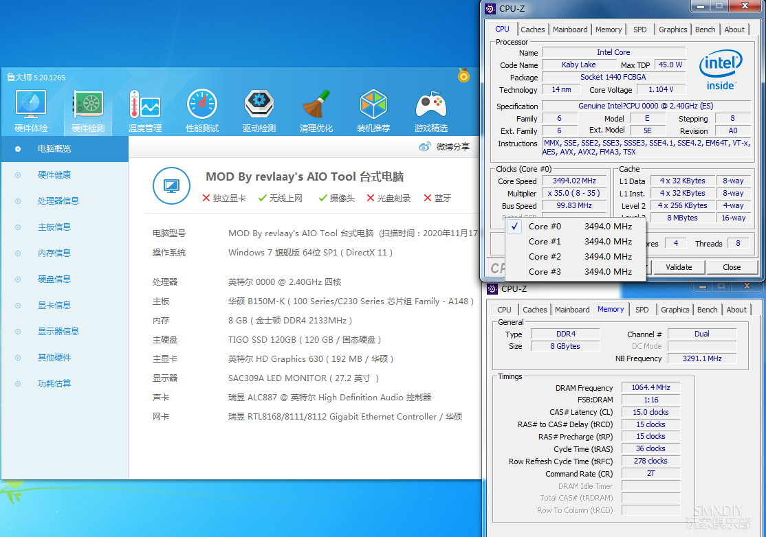Open 温度管理 temperature management icon
The width and height of the screenshot is (766, 537).
[145, 104]
